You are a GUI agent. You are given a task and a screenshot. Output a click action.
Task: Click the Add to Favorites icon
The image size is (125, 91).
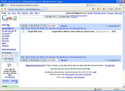coord(5,9)
